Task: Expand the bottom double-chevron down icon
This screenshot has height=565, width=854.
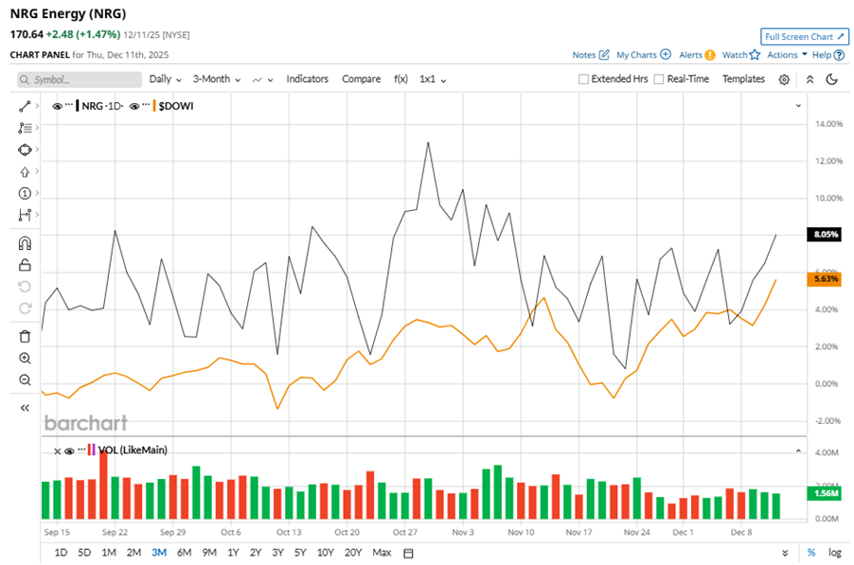Action: click(x=785, y=553)
